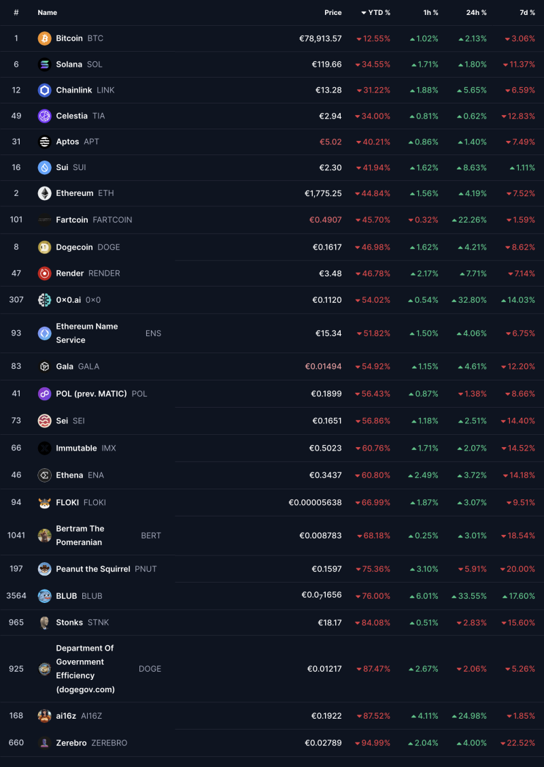Image resolution: width=544 pixels, height=767 pixels.
Task: Open the Chainlink hexagon icon
Action: [x=44, y=91]
